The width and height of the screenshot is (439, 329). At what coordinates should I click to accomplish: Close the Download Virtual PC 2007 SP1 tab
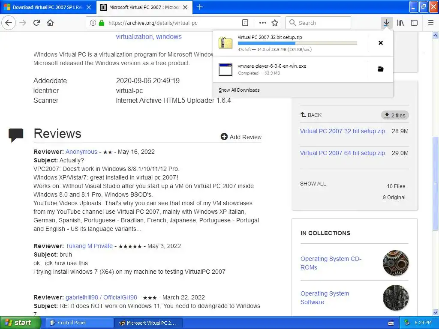pyautogui.click(x=89, y=7)
